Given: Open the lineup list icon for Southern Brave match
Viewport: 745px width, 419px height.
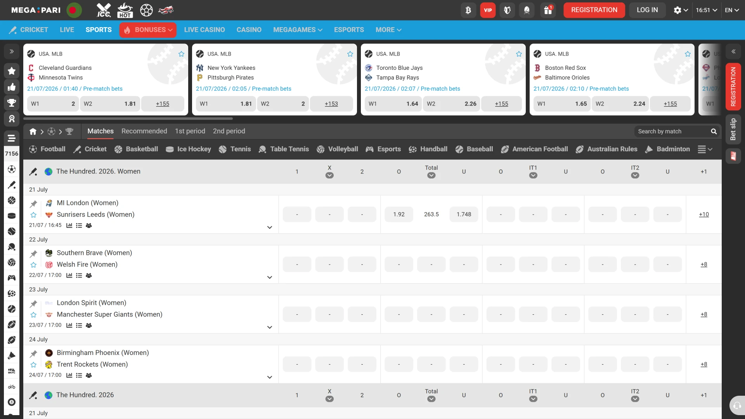Looking at the screenshot, I should coord(79,275).
